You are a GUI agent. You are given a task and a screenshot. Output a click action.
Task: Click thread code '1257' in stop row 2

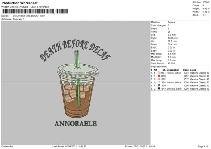[x=186, y=76]
